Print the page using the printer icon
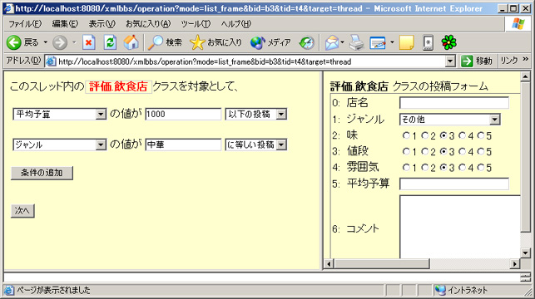535x299 pixels. pos(357,42)
